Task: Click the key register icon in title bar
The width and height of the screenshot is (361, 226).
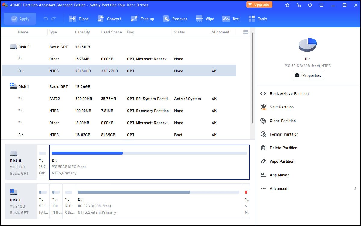Action: tap(299, 5)
